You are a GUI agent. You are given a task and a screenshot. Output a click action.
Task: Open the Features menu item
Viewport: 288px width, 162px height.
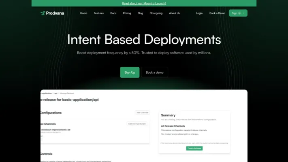tap(99, 13)
